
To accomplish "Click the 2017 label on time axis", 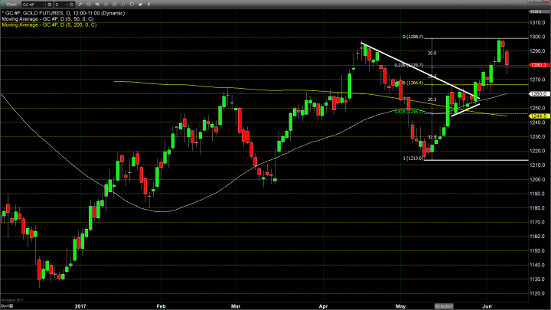I will point(80,306).
